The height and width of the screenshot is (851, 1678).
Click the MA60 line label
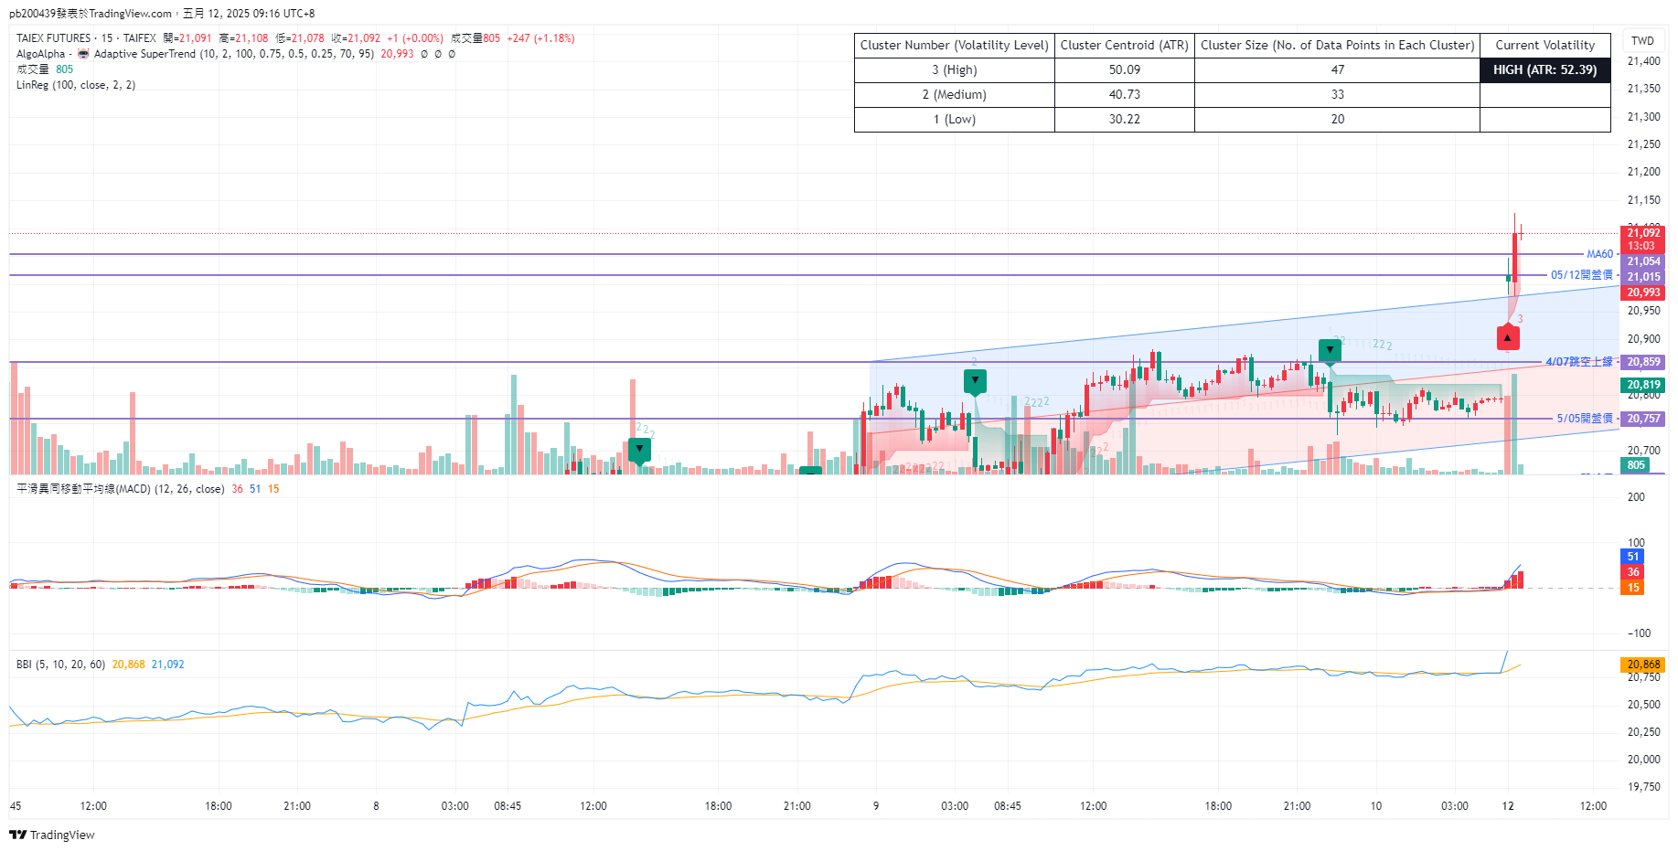click(x=1599, y=254)
